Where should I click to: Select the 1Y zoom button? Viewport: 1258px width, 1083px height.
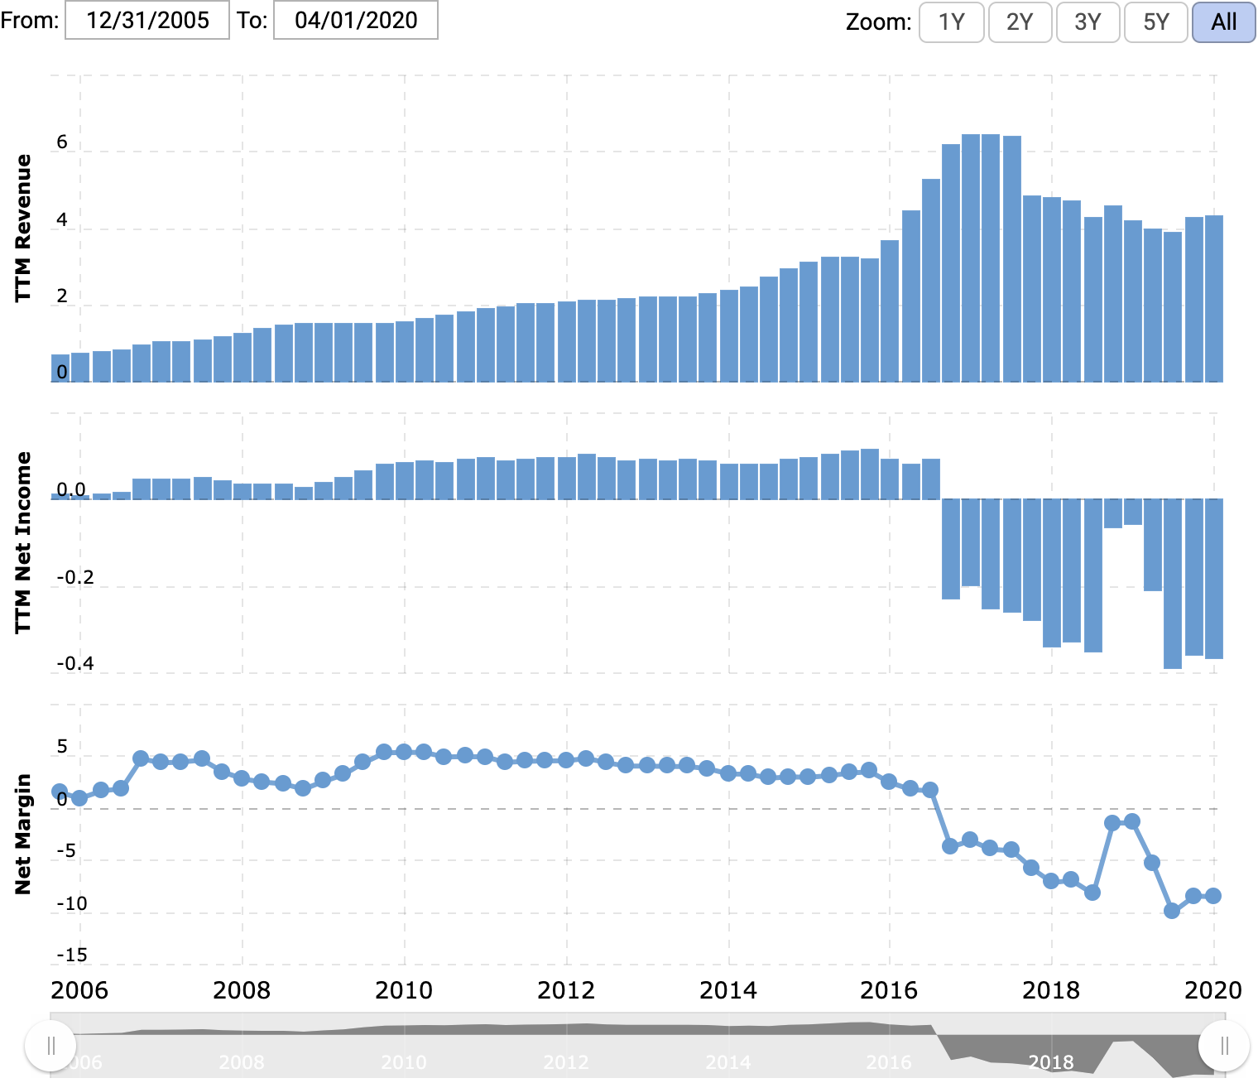coord(952,22)
